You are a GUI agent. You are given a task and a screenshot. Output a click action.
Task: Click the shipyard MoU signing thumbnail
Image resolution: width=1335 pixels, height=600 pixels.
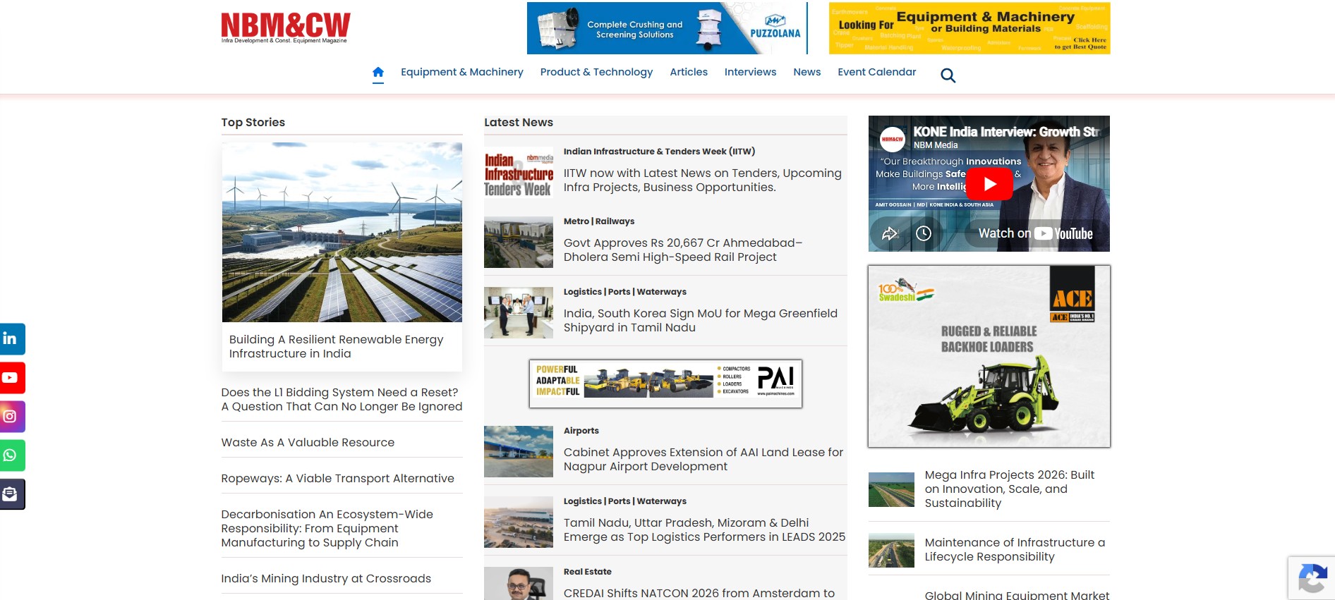click(519, 312)
